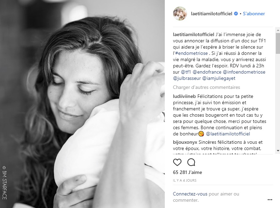Like the post with the heart icon
Image resolution: width=280 pixels, height=208 pixels.
(x=177, y=162)
